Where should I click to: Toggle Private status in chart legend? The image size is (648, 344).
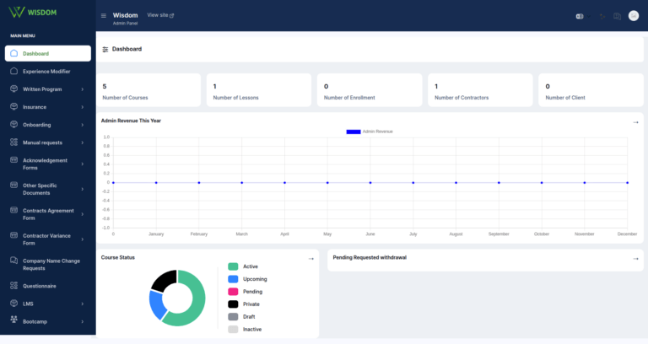[x=244, y=304]
